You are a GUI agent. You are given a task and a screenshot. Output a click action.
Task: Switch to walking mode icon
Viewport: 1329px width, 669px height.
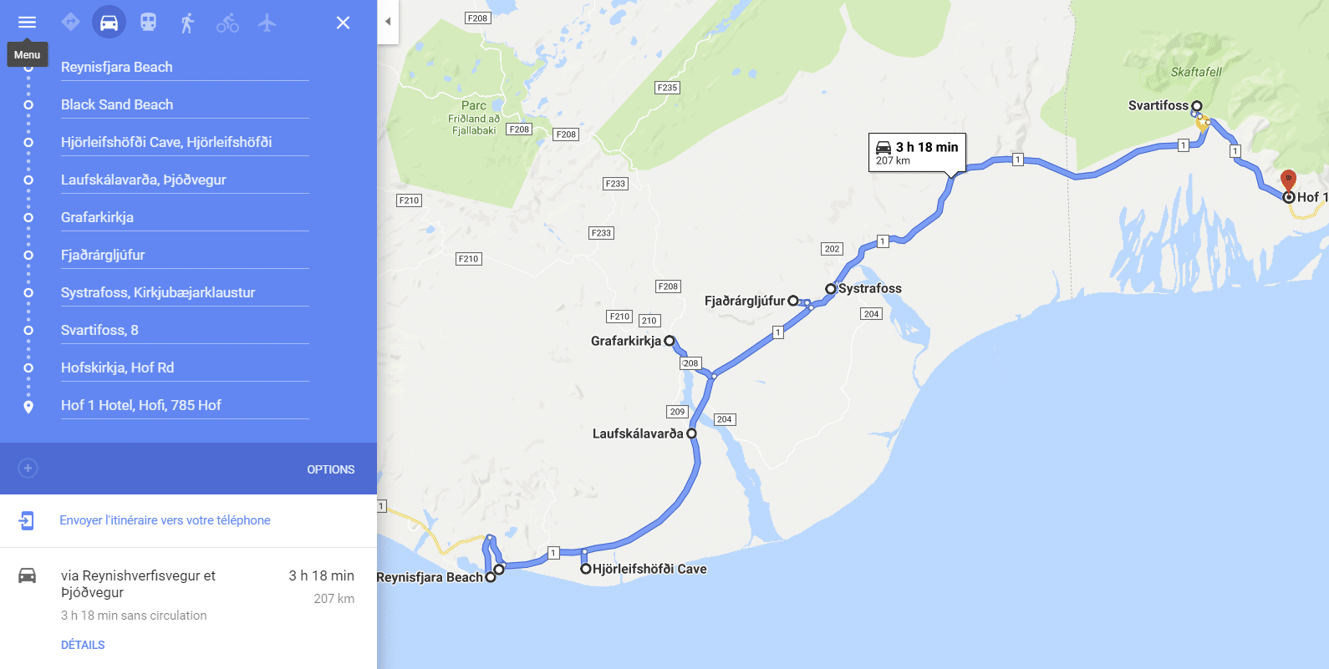click(187, 23)
